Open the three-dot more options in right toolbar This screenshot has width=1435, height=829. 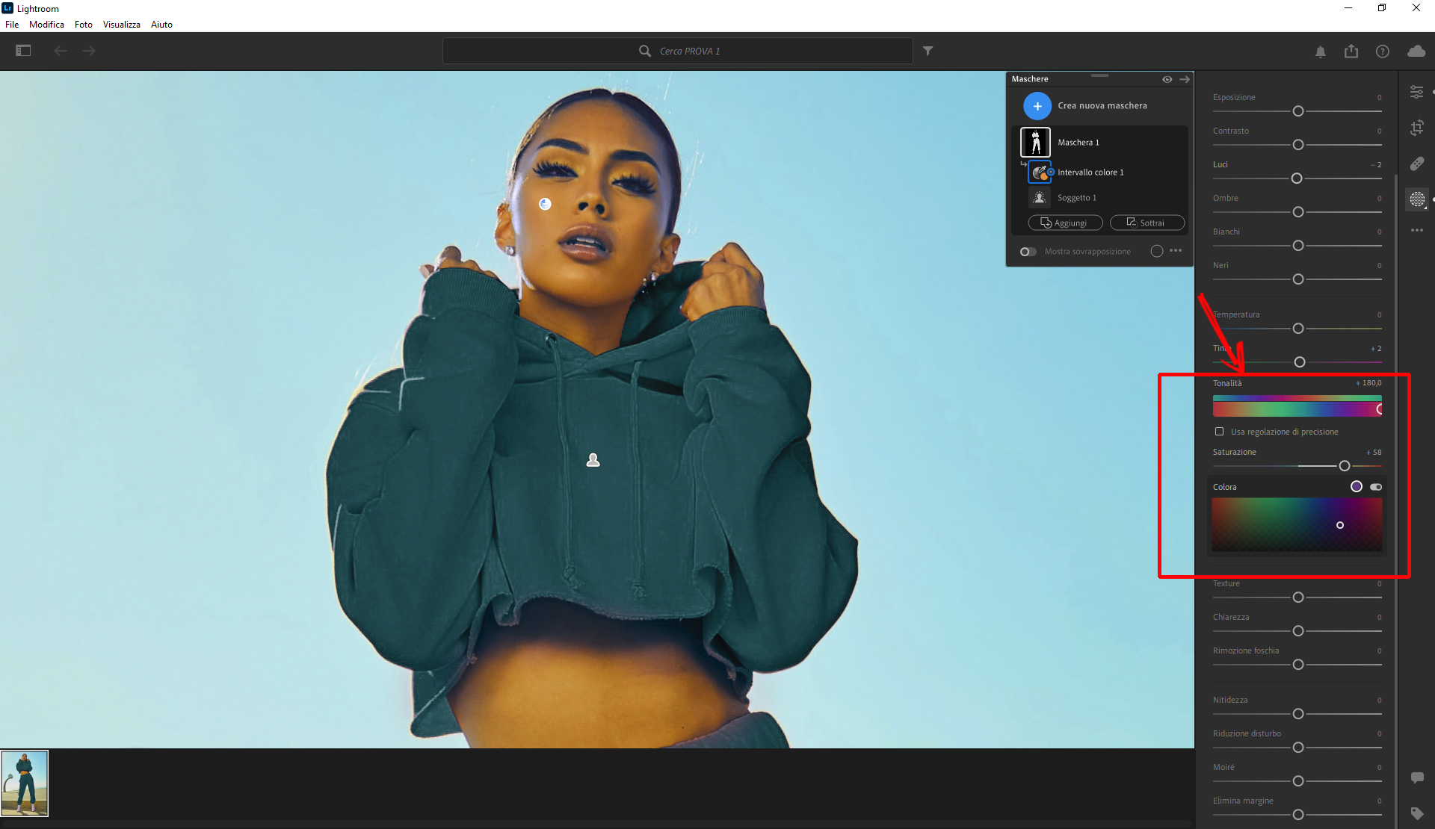point(1416,231)
